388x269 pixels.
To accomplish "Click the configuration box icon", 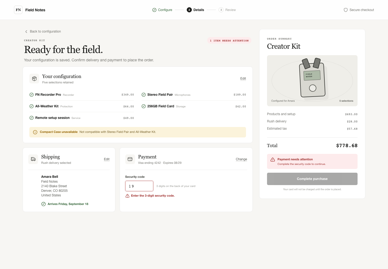I will point(34,79).
